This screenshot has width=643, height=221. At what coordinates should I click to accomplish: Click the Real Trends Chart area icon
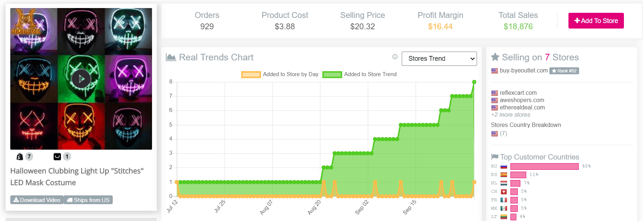click(171, 57)
